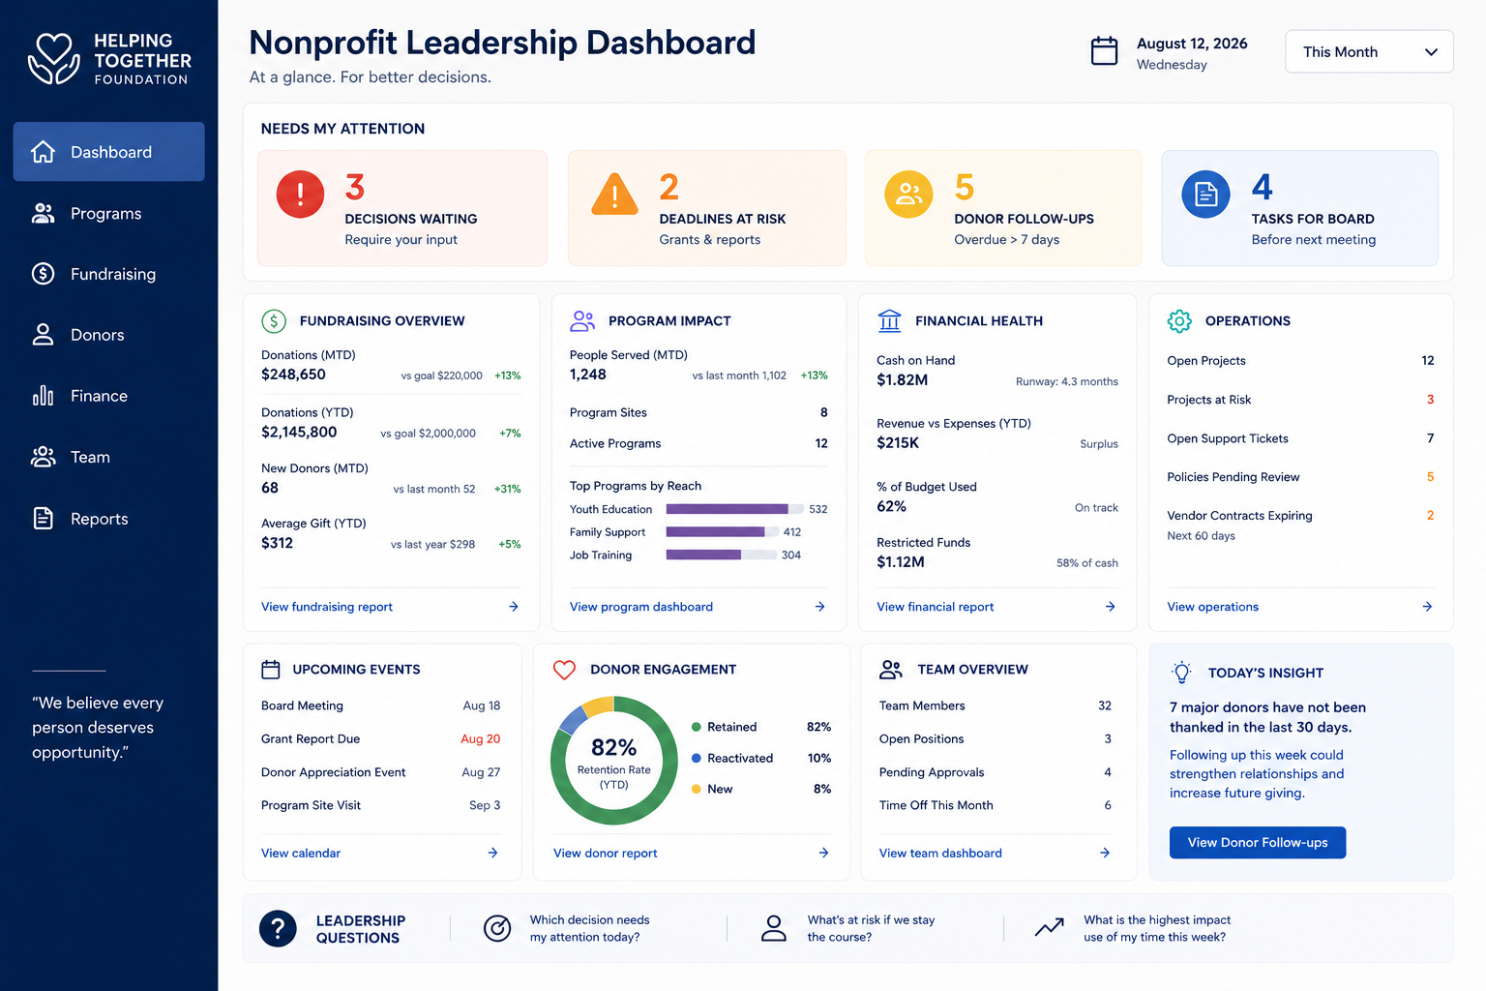This screenshot has width=1486, height=991.
Task: Click the trending arrow icon beside highest impact
Action: [1049, 927]
